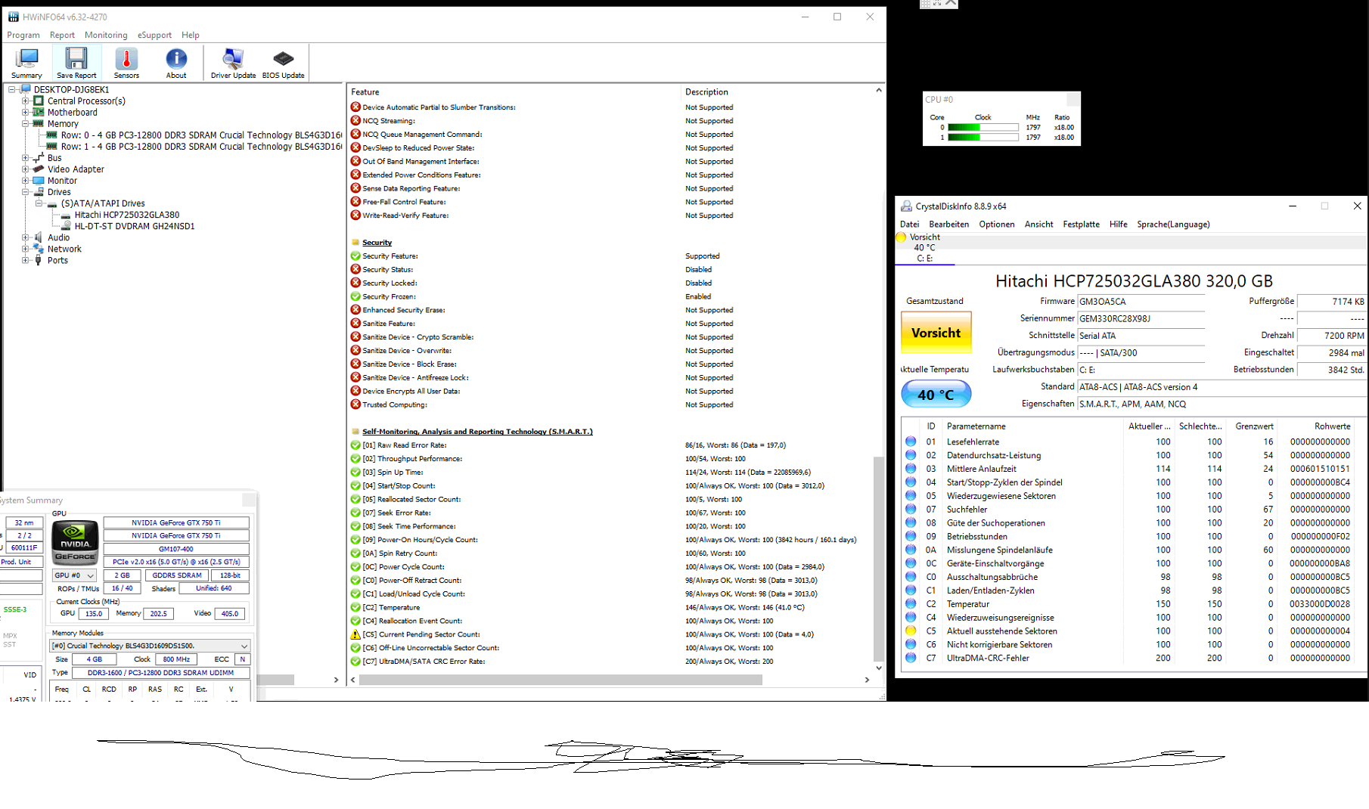Click the Rohwerte column header
1369x809 pixels.
pos(1332,426)
